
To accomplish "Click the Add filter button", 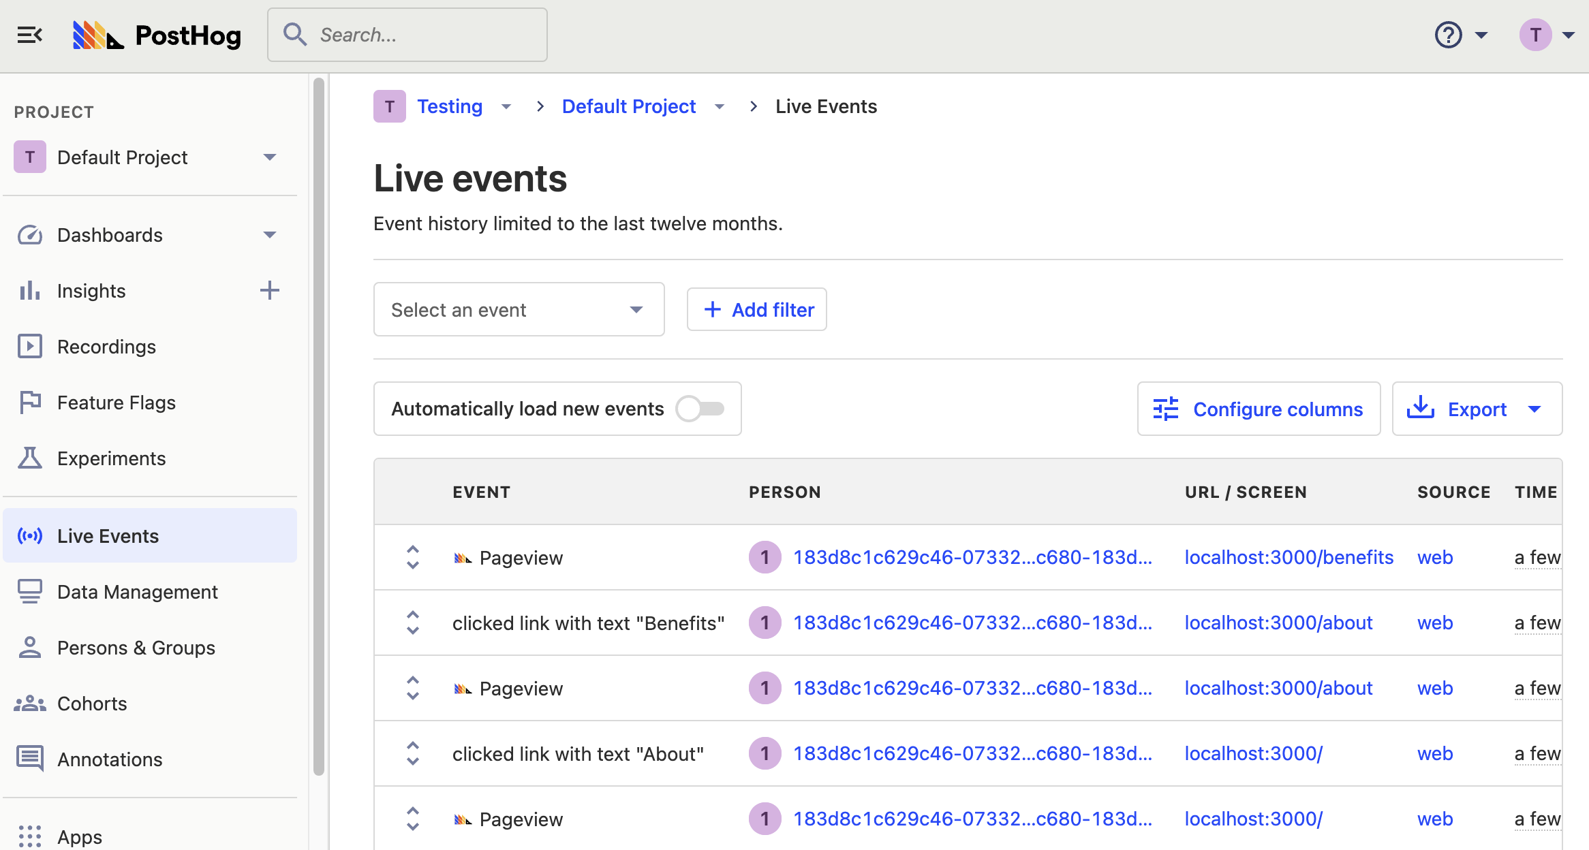I will tap(757, 310).
